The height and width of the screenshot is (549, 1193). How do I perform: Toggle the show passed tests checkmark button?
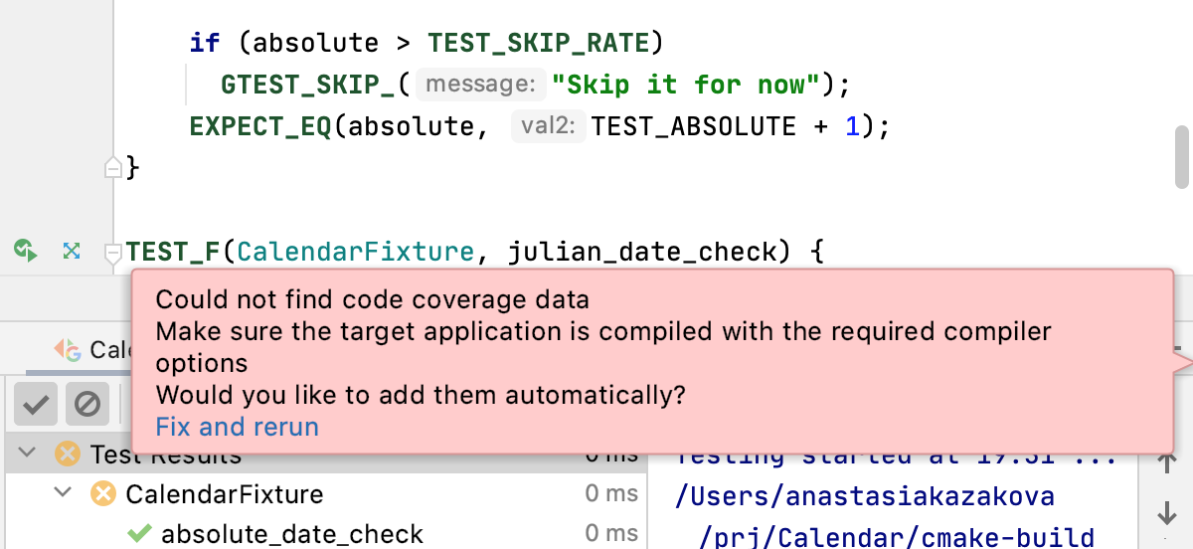[x=37, y=404]
